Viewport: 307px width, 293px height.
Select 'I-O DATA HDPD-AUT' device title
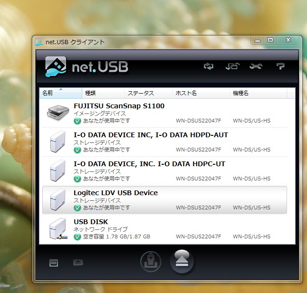click(151, 135)
